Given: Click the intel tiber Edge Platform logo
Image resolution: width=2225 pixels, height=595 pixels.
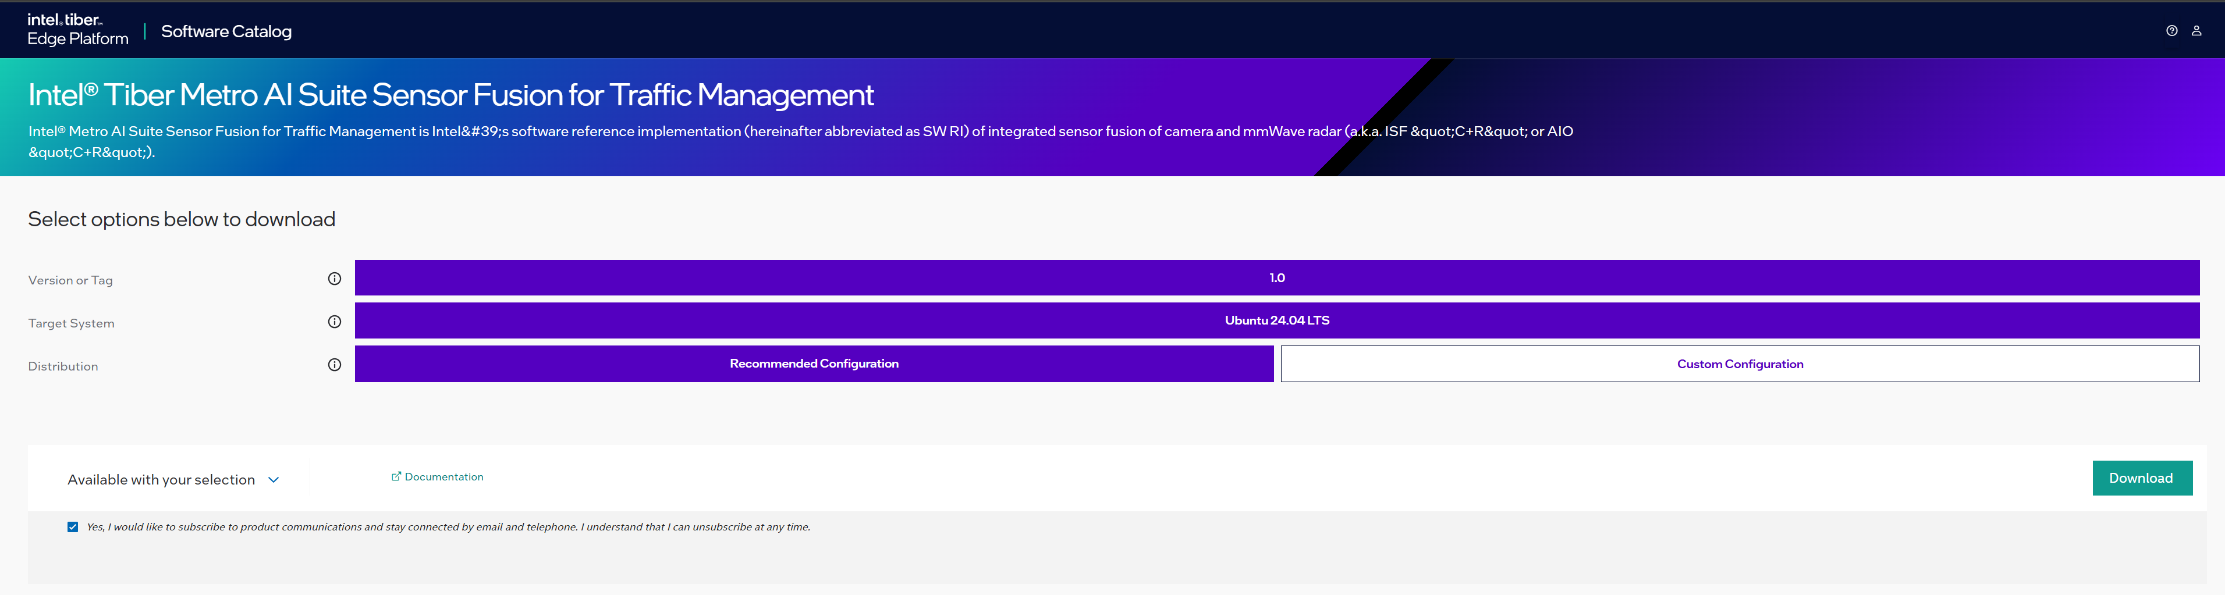Looking at the screenshot, I should pos(78,29).
